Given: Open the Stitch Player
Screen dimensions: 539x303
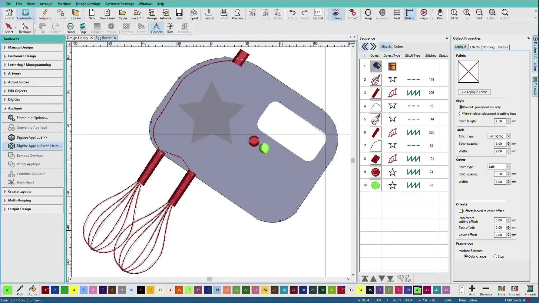Looking at the screenshot, I should tap(424, 14).
